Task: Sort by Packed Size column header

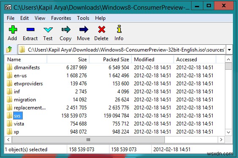Action: (x=110, y=60)
